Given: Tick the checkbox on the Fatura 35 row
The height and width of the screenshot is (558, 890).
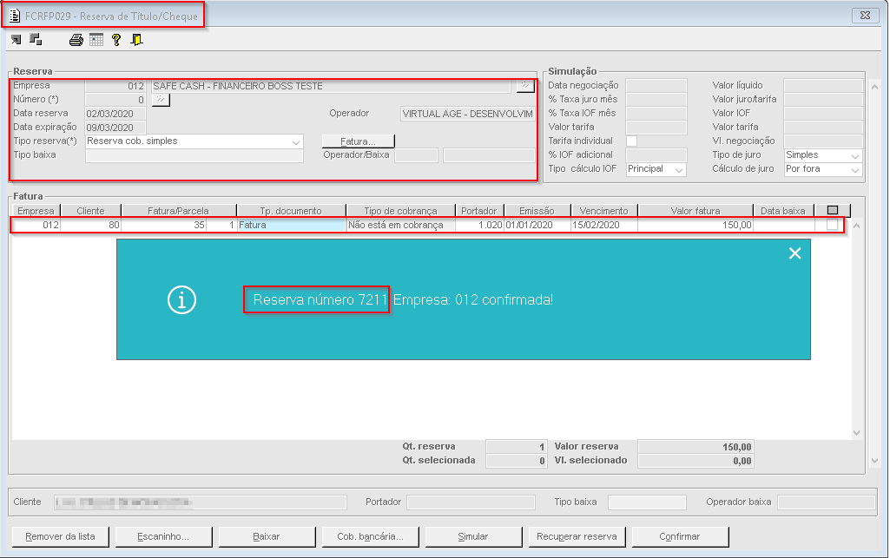Looking at the screenshot, I should click(x=832, y=225).
